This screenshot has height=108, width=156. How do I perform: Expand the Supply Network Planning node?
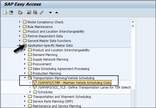[x=25, y=59]
